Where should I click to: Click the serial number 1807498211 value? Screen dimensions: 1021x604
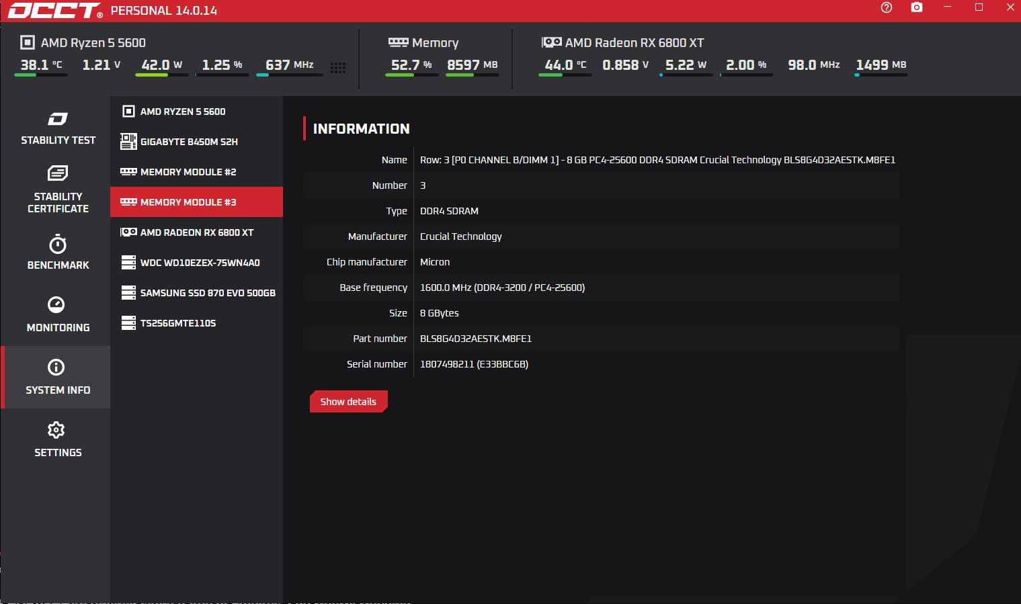(474, 364)
